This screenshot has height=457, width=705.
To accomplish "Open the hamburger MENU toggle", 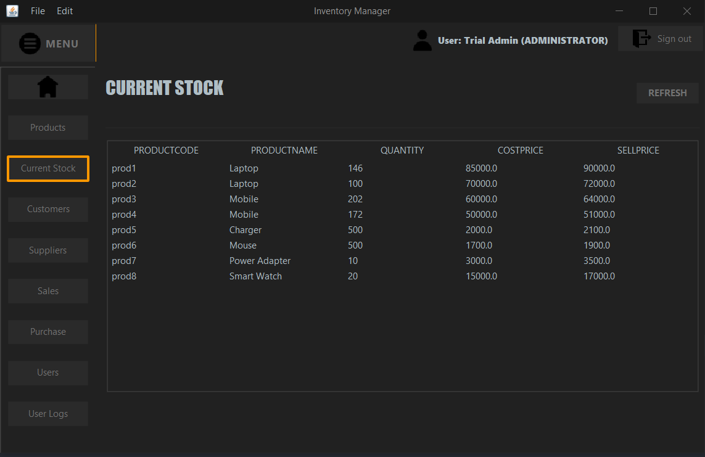I will [x=48, y=43].
